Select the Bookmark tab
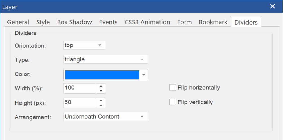 pyautogui.click(x=213, y=22)
